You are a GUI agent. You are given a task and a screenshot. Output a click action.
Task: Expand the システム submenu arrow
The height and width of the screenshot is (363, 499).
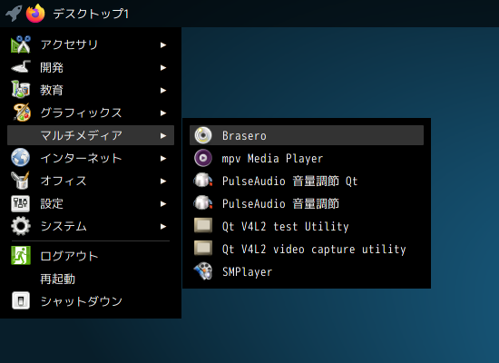click(163, 226)
